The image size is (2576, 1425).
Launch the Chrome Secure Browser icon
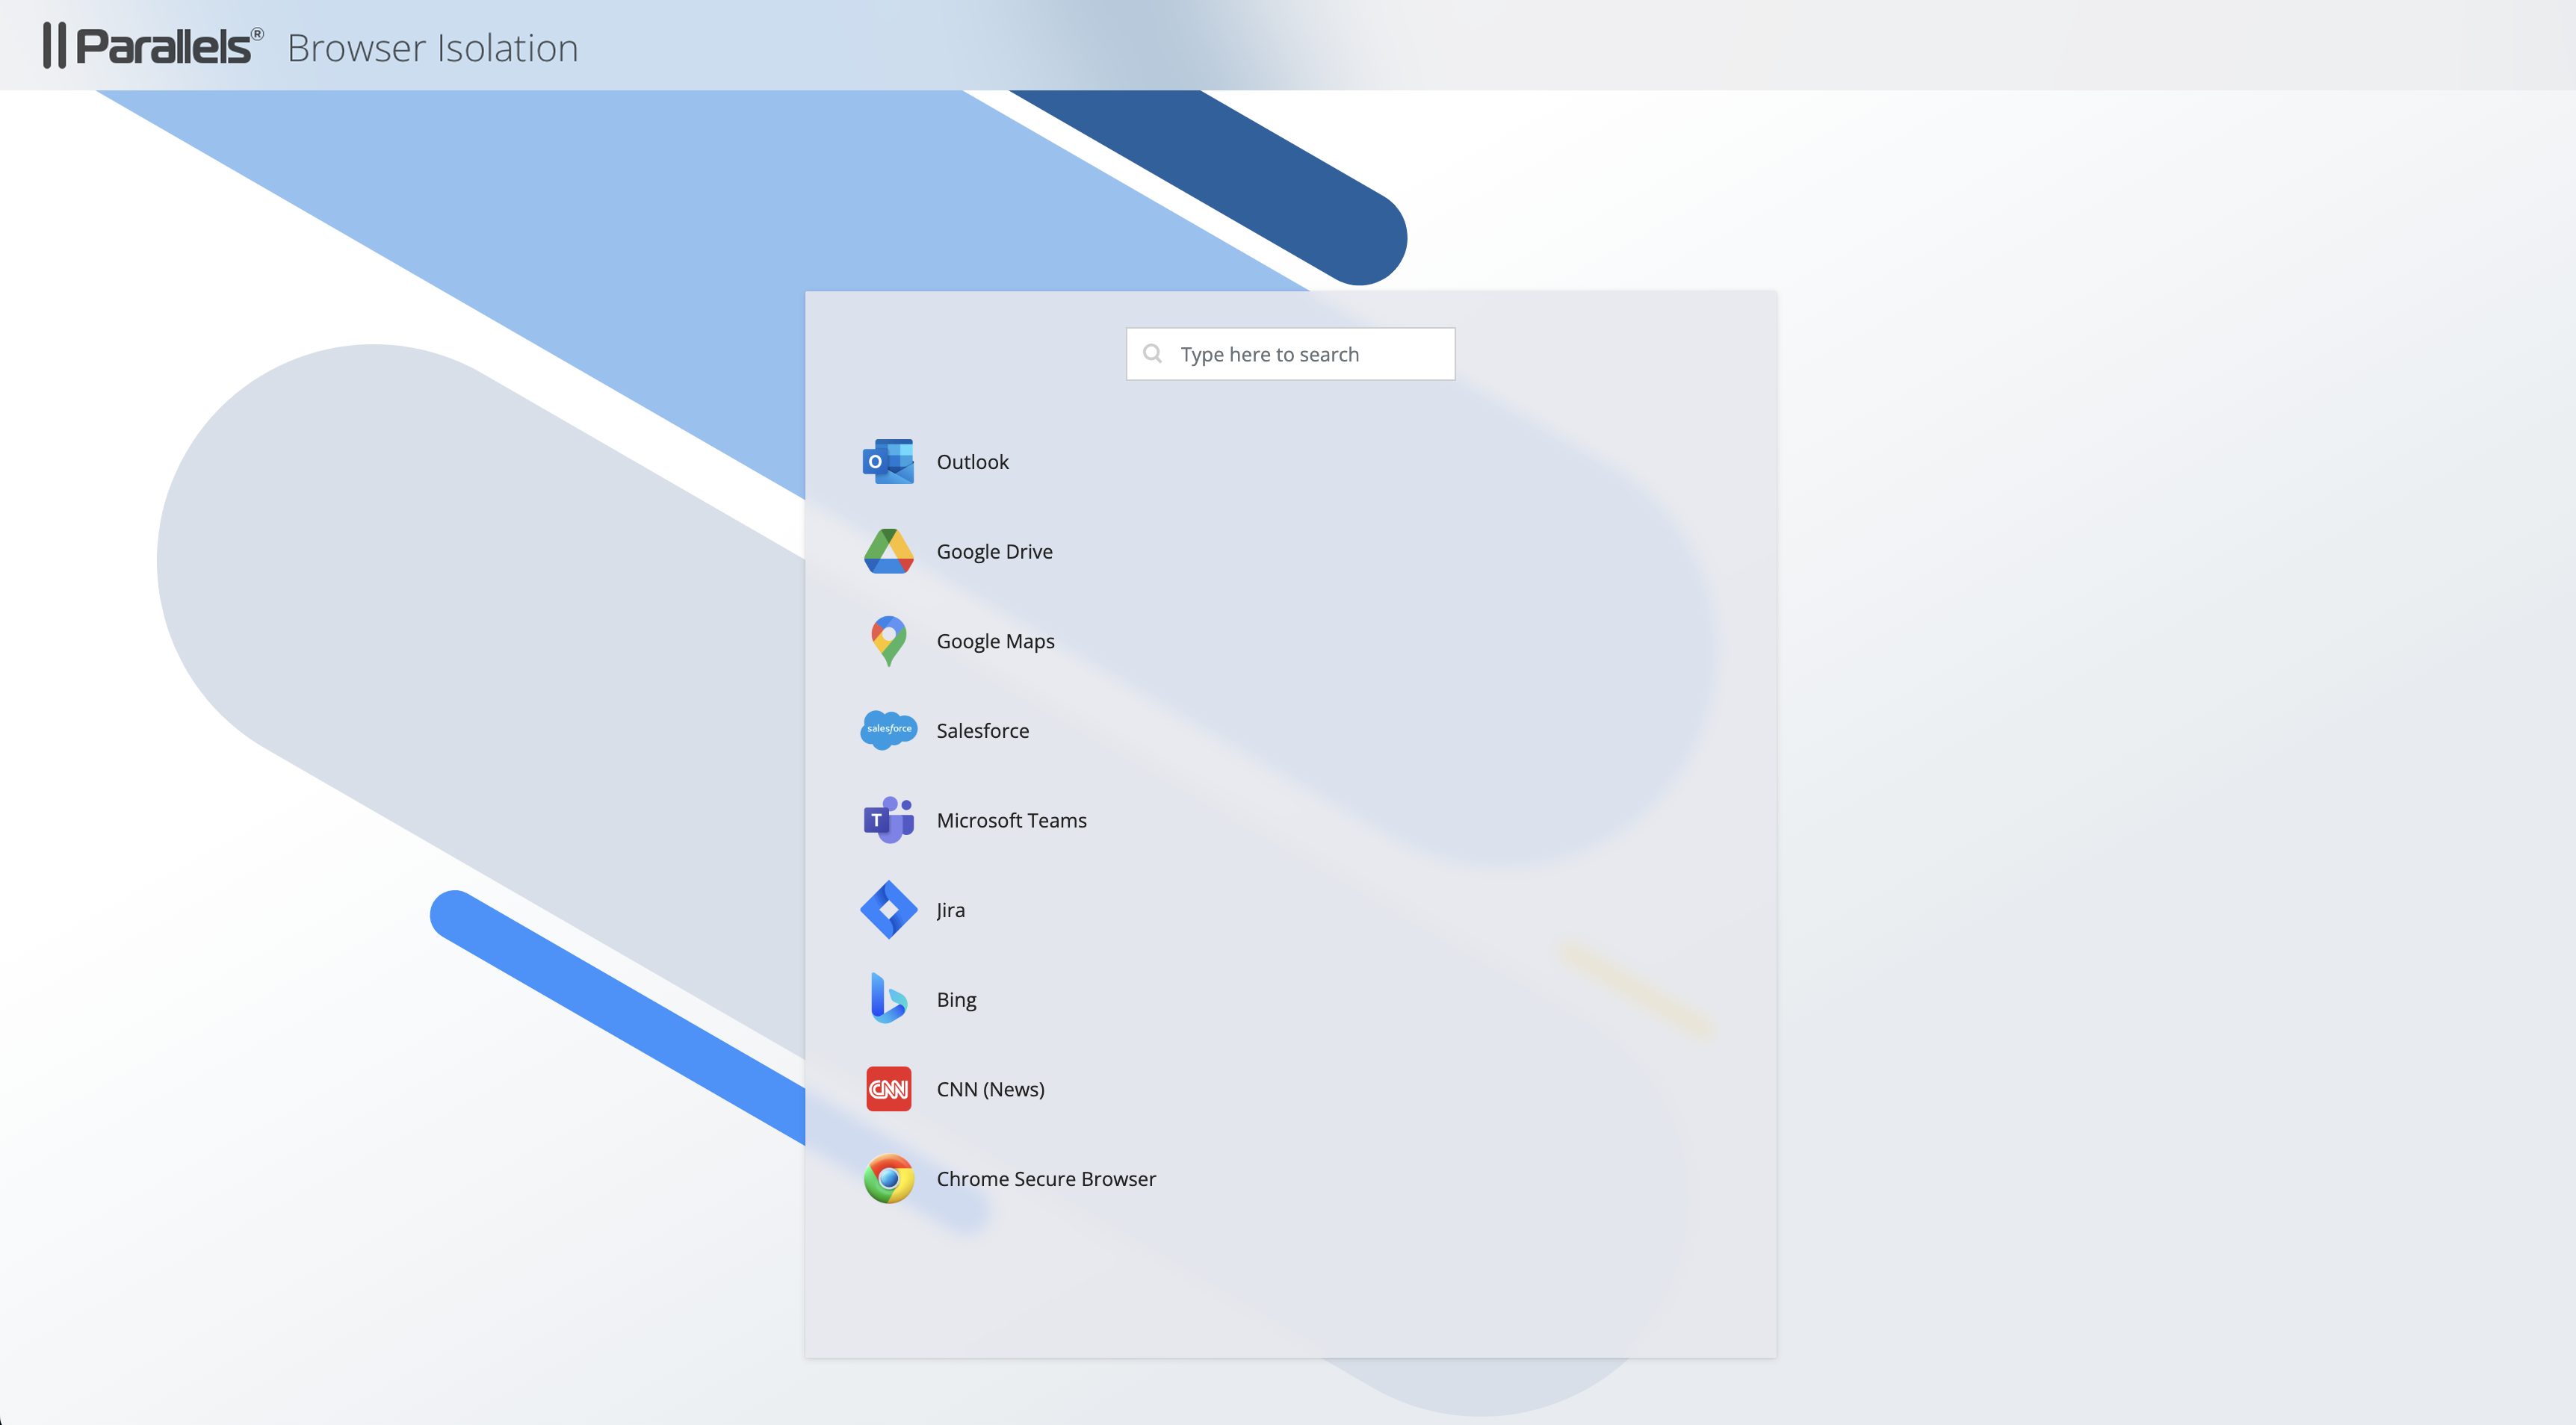(888, 1179)
